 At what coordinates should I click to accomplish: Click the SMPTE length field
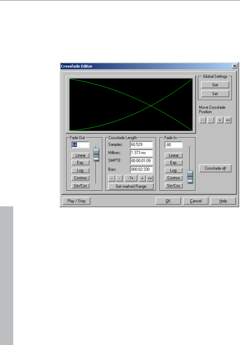141,161
